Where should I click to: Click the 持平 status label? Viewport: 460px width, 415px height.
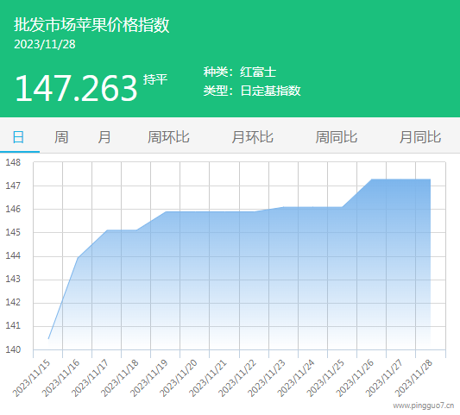click(155, 79)
